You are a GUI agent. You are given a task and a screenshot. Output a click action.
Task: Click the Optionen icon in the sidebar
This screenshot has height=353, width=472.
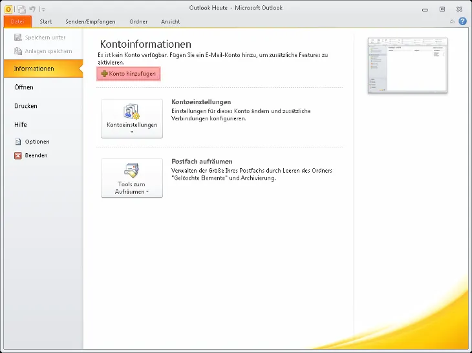pos(18,142)
